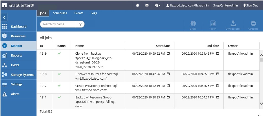Open start date calendar for 10:59:22 PM
Screen dimensions: 263x116
click(x=168, y=53)
